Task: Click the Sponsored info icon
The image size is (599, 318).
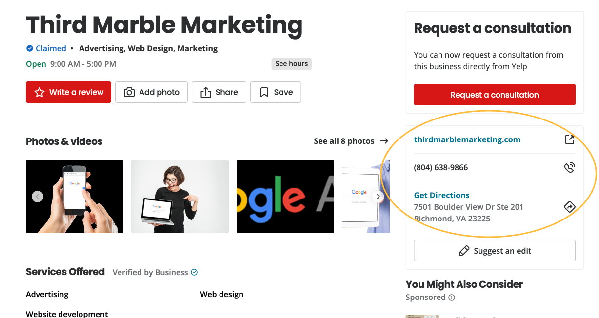Action: click(x=452, y=298)
